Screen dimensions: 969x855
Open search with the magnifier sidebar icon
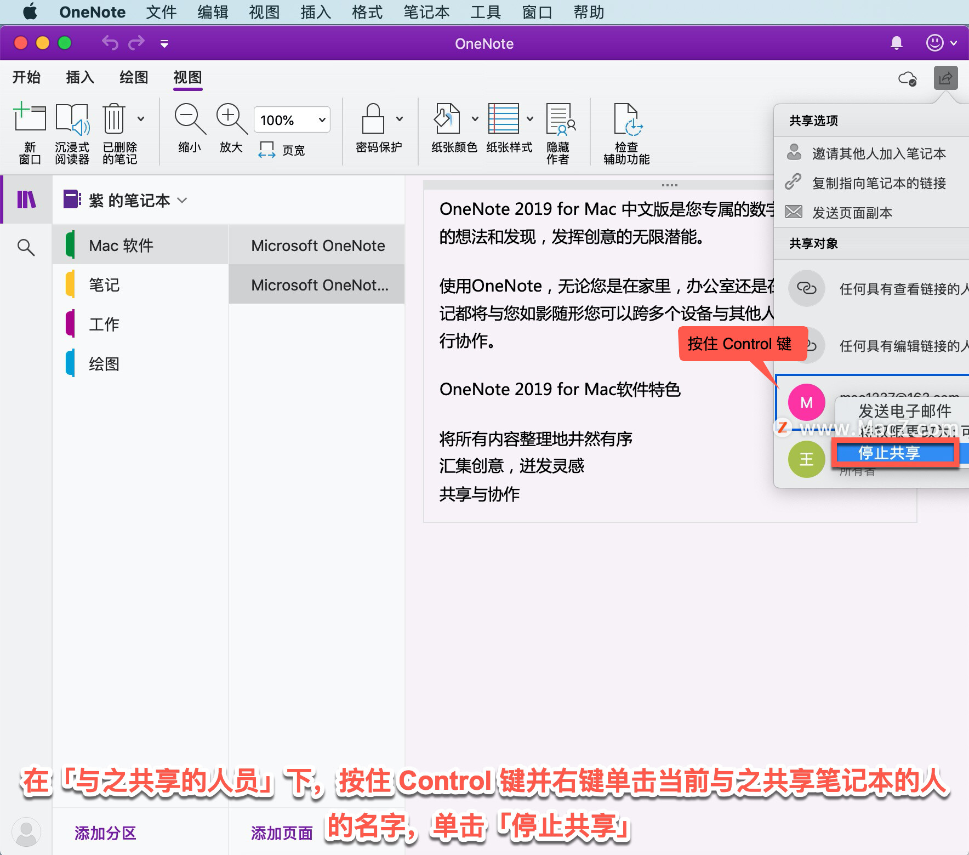[26, 247]
